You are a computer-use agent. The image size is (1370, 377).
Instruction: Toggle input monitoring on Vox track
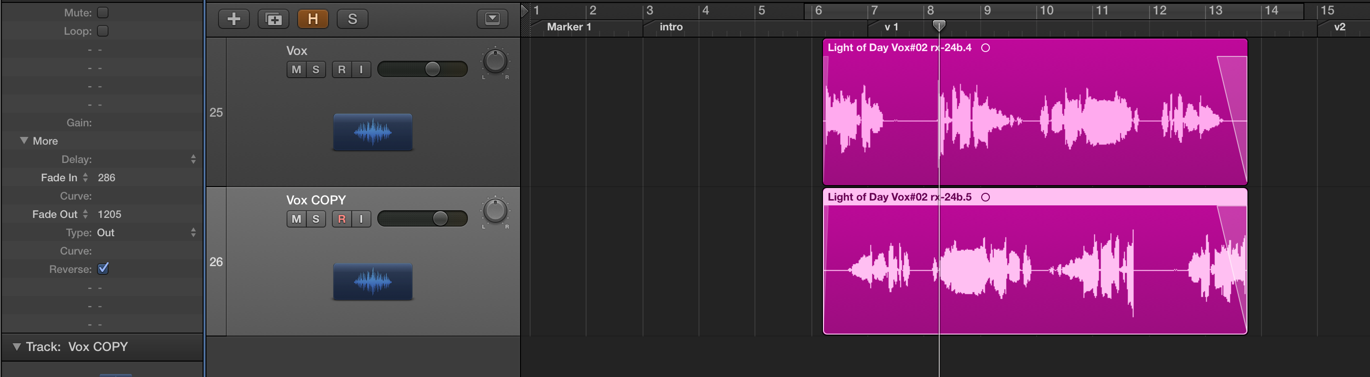(361, 69)
